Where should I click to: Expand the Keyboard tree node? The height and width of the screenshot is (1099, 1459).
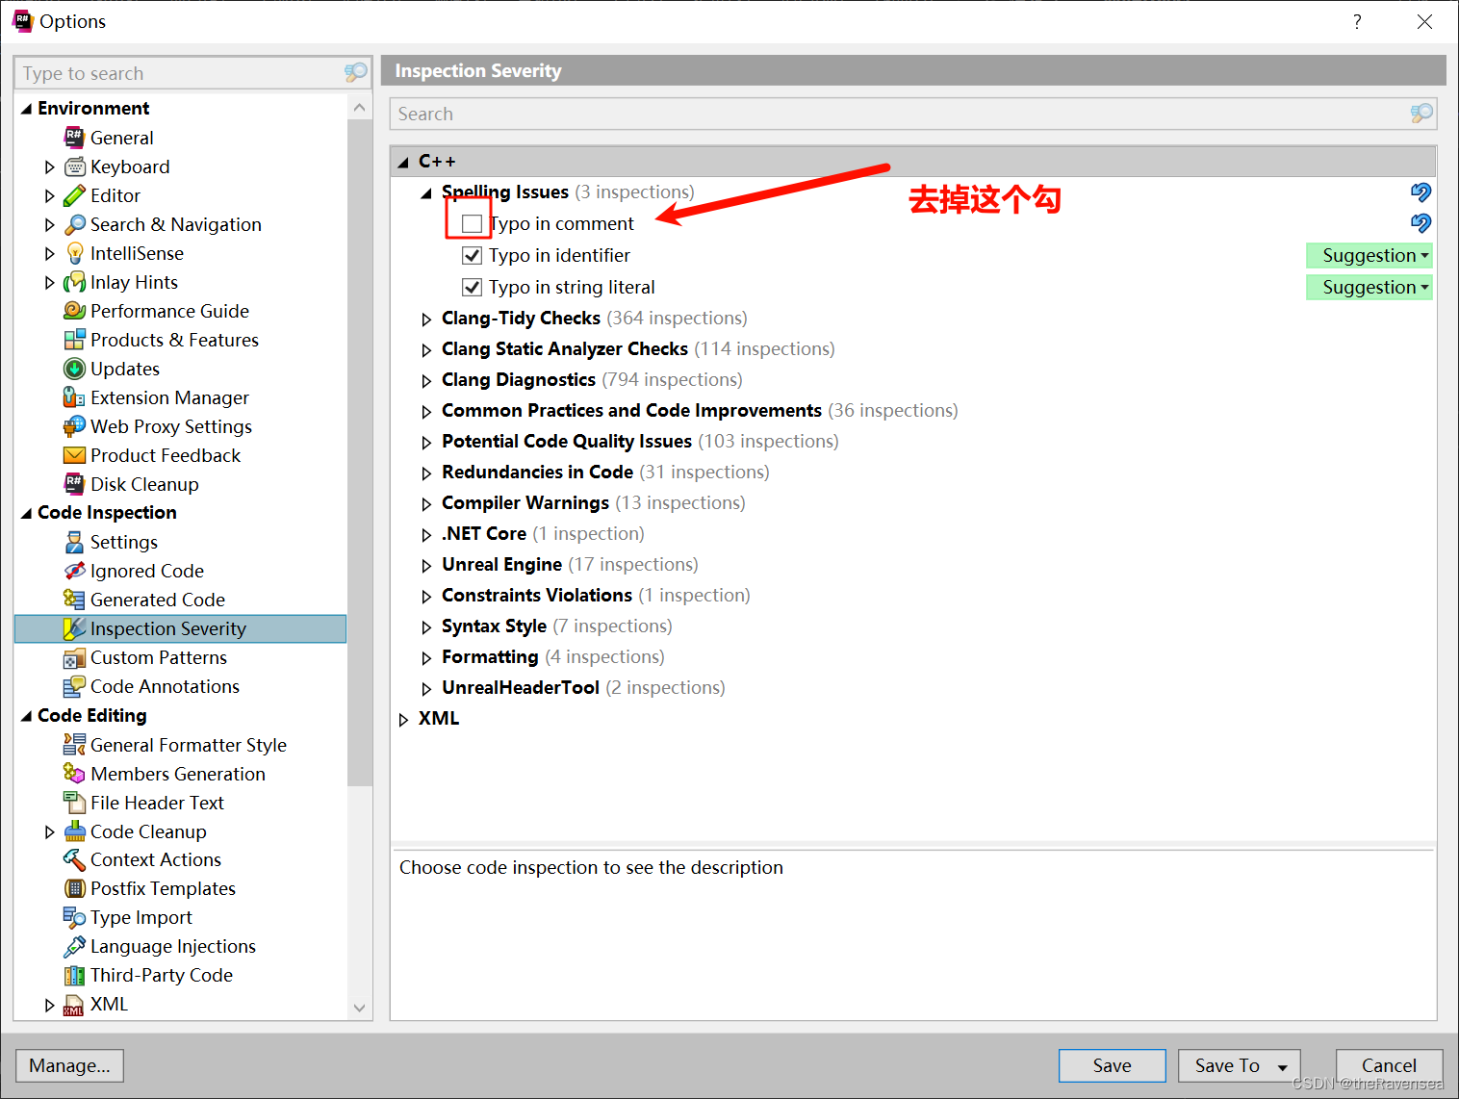point(50,167)
